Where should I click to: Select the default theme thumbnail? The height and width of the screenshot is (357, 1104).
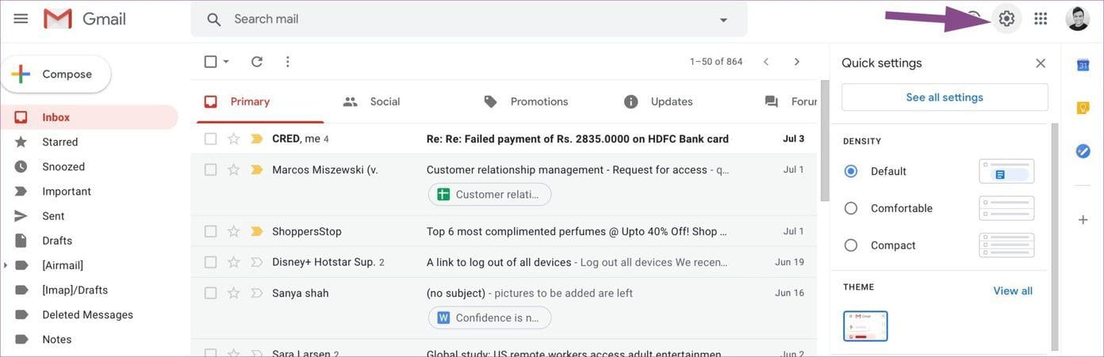pyautogui.click(x=865, y=326)
